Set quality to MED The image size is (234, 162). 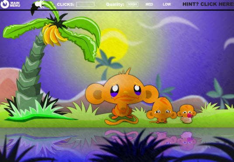pos(149,4)
